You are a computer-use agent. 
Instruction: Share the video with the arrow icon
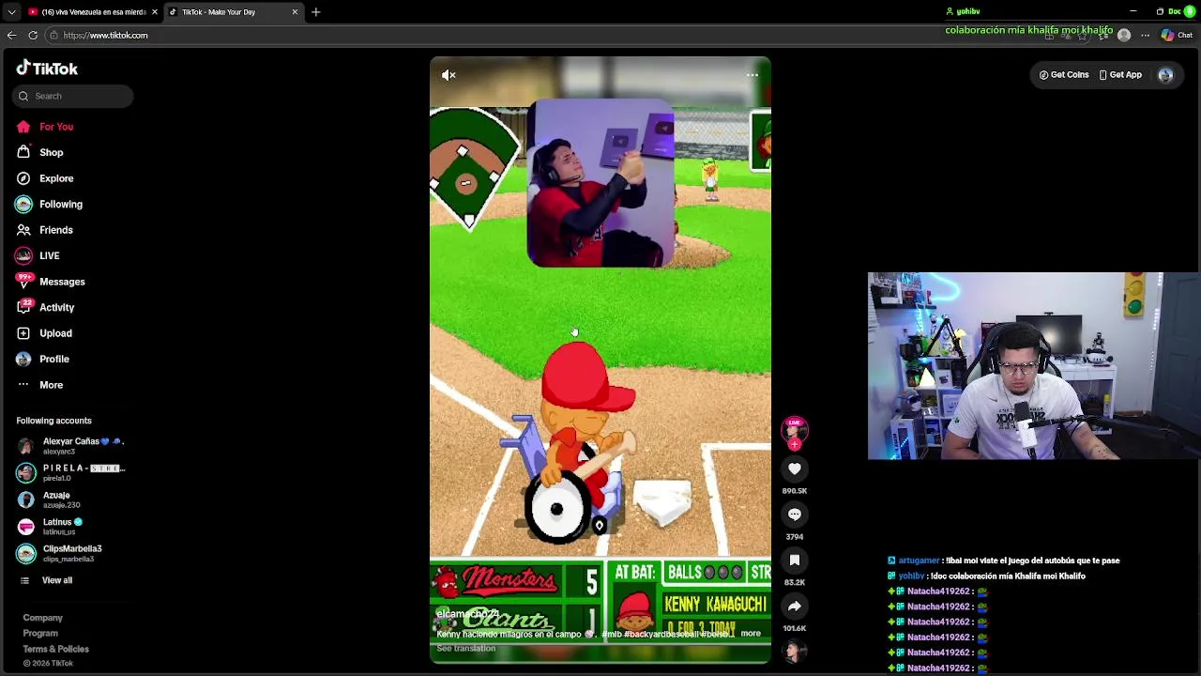tap(795, 606)
